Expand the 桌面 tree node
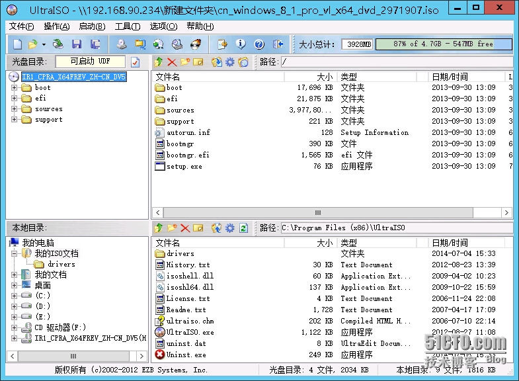Viewport: 519px width, 381px height. 14,285
